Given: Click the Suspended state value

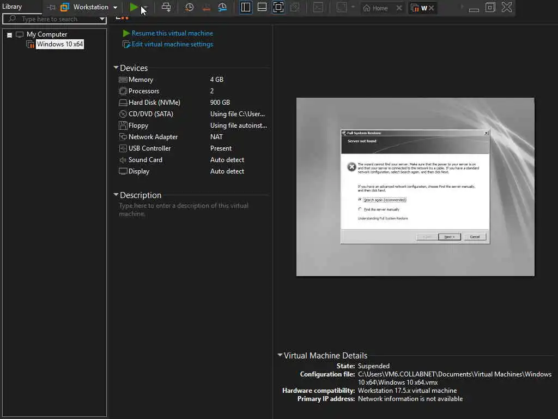Looking at the screenshot, I should click(x=374, y=366).
